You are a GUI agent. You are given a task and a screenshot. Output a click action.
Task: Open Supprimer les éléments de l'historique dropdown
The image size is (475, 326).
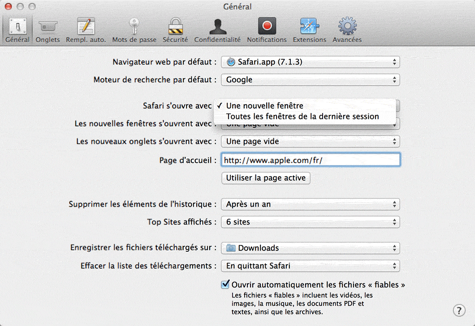(310, 204)
